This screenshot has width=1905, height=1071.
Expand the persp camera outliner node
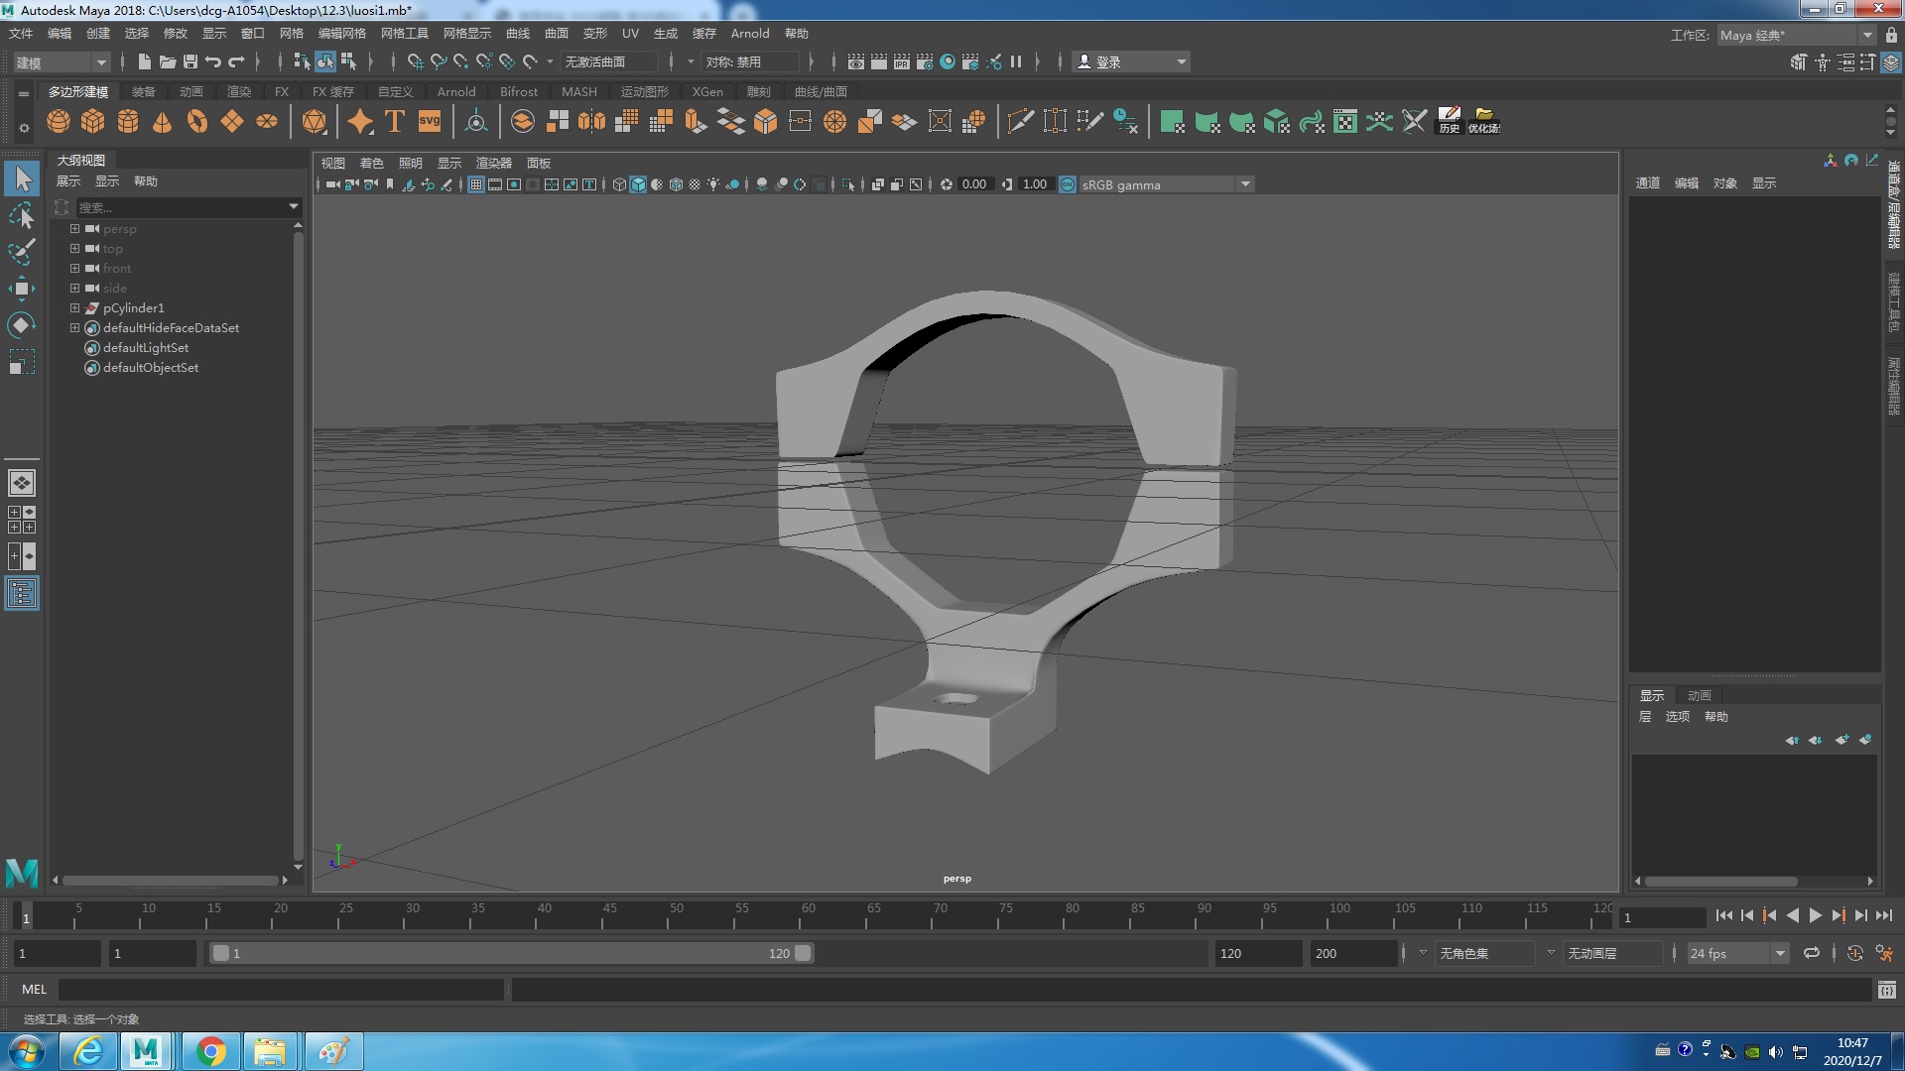pyautogui.click(x=74, y=228)
